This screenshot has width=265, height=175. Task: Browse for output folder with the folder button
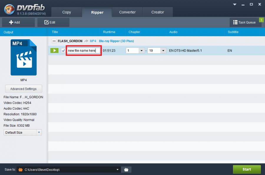coord(126,170)
